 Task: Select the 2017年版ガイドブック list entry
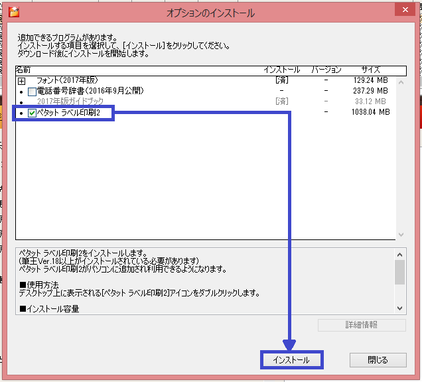[69, 101]
